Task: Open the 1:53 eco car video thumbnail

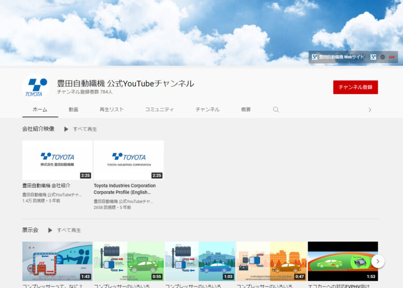Action: (x=343, y=261)
